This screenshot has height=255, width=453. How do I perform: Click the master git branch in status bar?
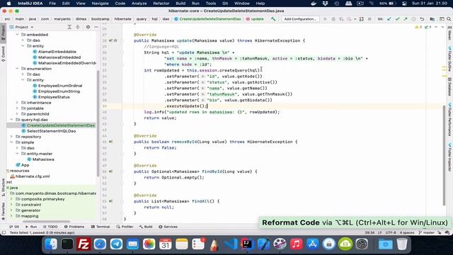pos(427,233)
